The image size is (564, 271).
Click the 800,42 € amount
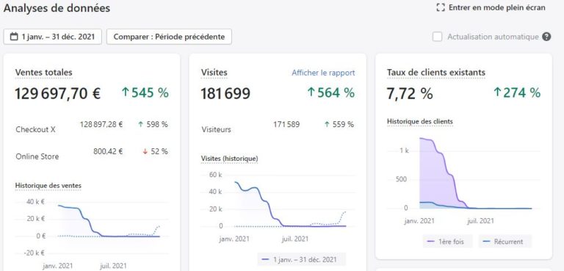[108, 151]
